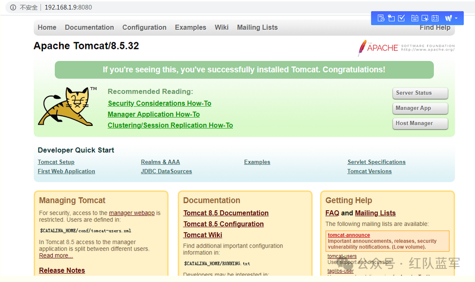
Task: Open Clustering/Session Replication How-To link
Action: (170, 125)
